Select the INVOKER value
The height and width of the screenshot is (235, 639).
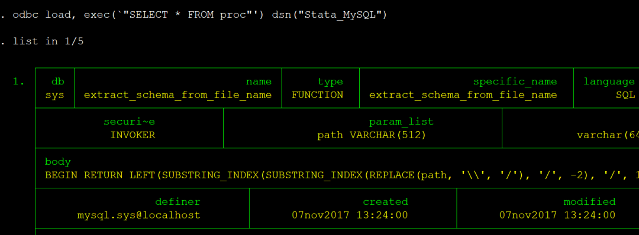(133, 135)
